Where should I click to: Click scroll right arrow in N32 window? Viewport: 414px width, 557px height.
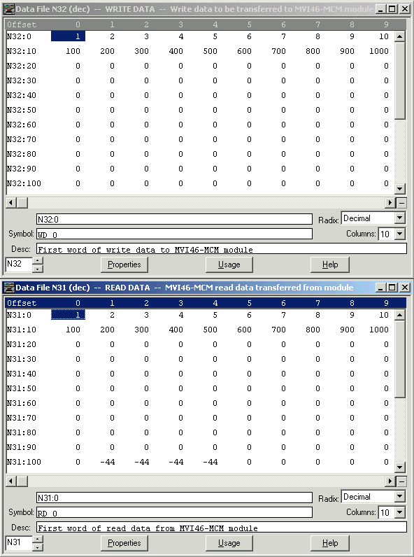pyautogui.click(x=390, y=203)
